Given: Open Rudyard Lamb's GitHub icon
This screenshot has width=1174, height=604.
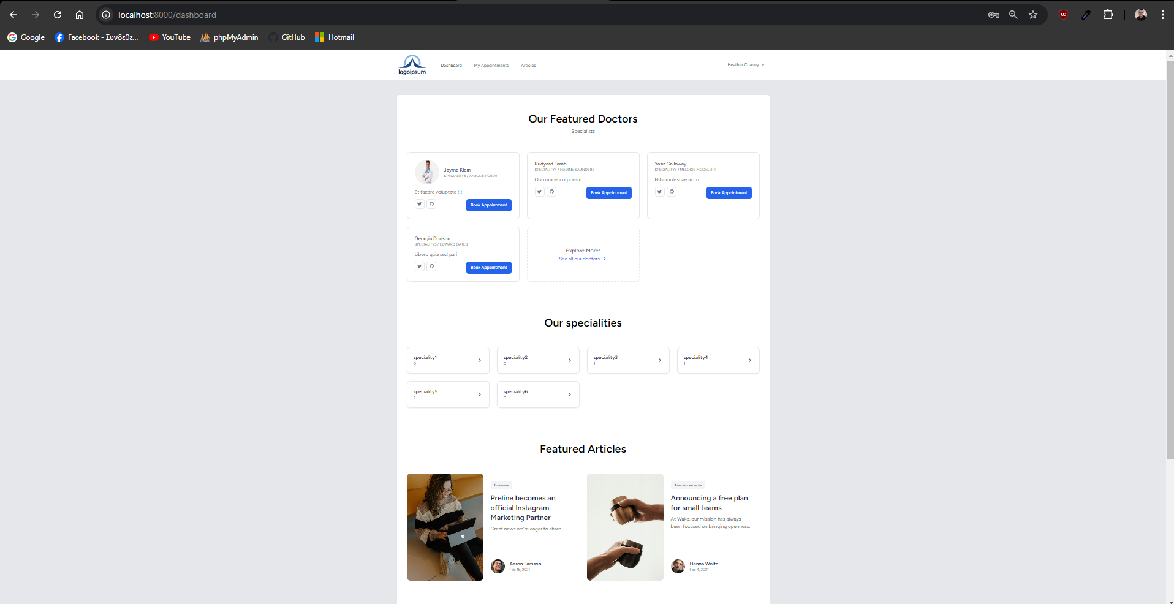Looking at the screenshot, I should point(551,192).
